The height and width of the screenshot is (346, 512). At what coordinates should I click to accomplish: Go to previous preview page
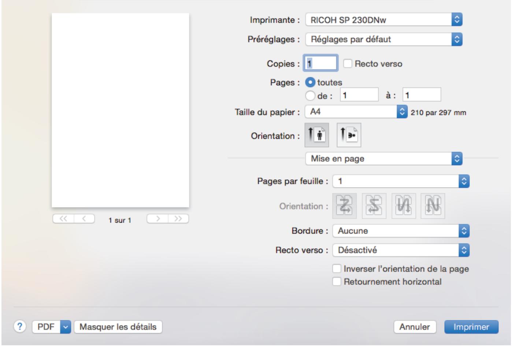(x=84, y=219)
